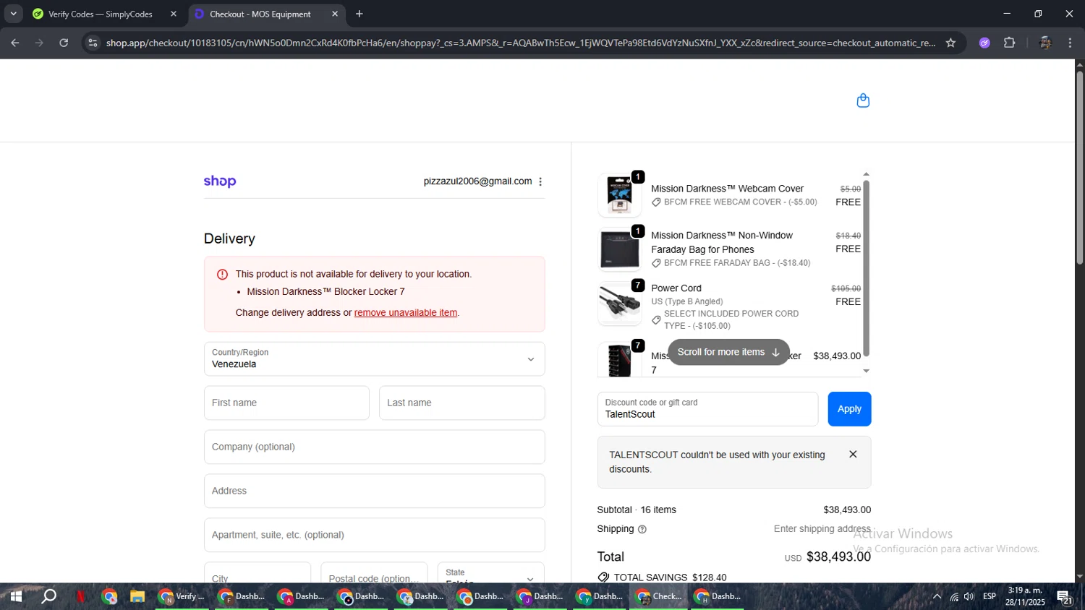
Task: Click the pizzazul2006@gmail.com email text
Action: click(x=477, y=181)
